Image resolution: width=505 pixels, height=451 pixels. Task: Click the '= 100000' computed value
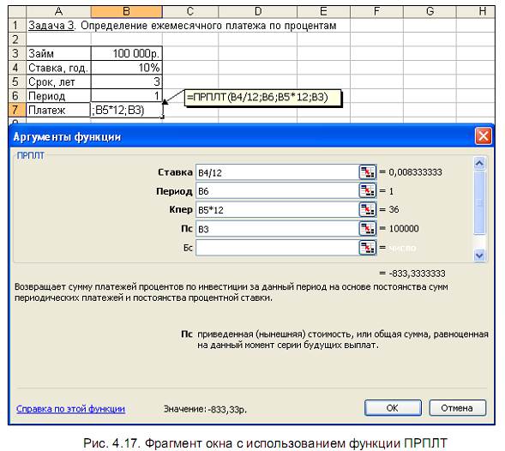click(399, 229)
